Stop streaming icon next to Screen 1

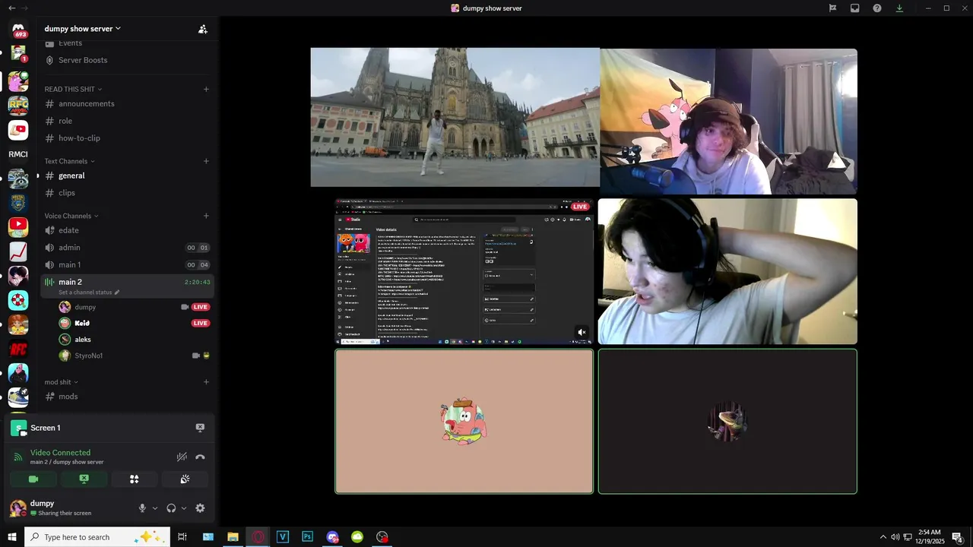coord(200,428)
